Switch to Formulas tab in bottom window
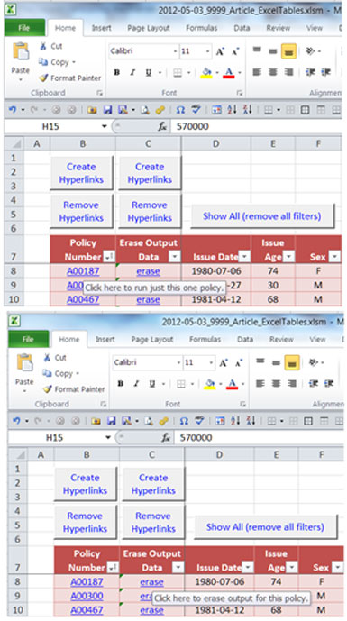Image resolution: width=347 pixels, height=621 pixels. 205,340
